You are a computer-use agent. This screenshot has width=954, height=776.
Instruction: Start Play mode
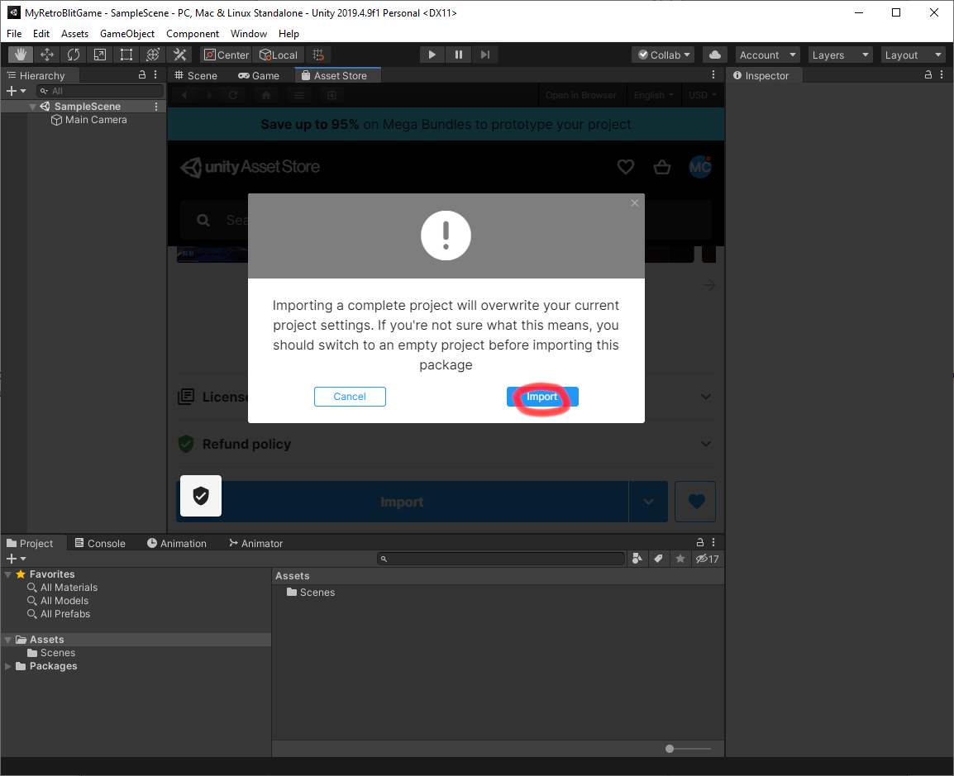[432, 55]
